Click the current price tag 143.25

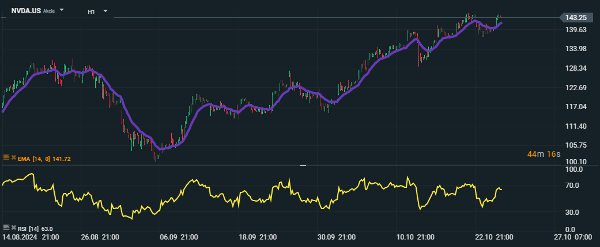(x=578, y=18)
